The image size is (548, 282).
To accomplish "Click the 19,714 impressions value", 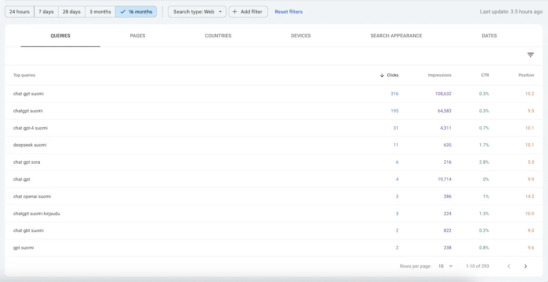I will (x=444, y=179).
